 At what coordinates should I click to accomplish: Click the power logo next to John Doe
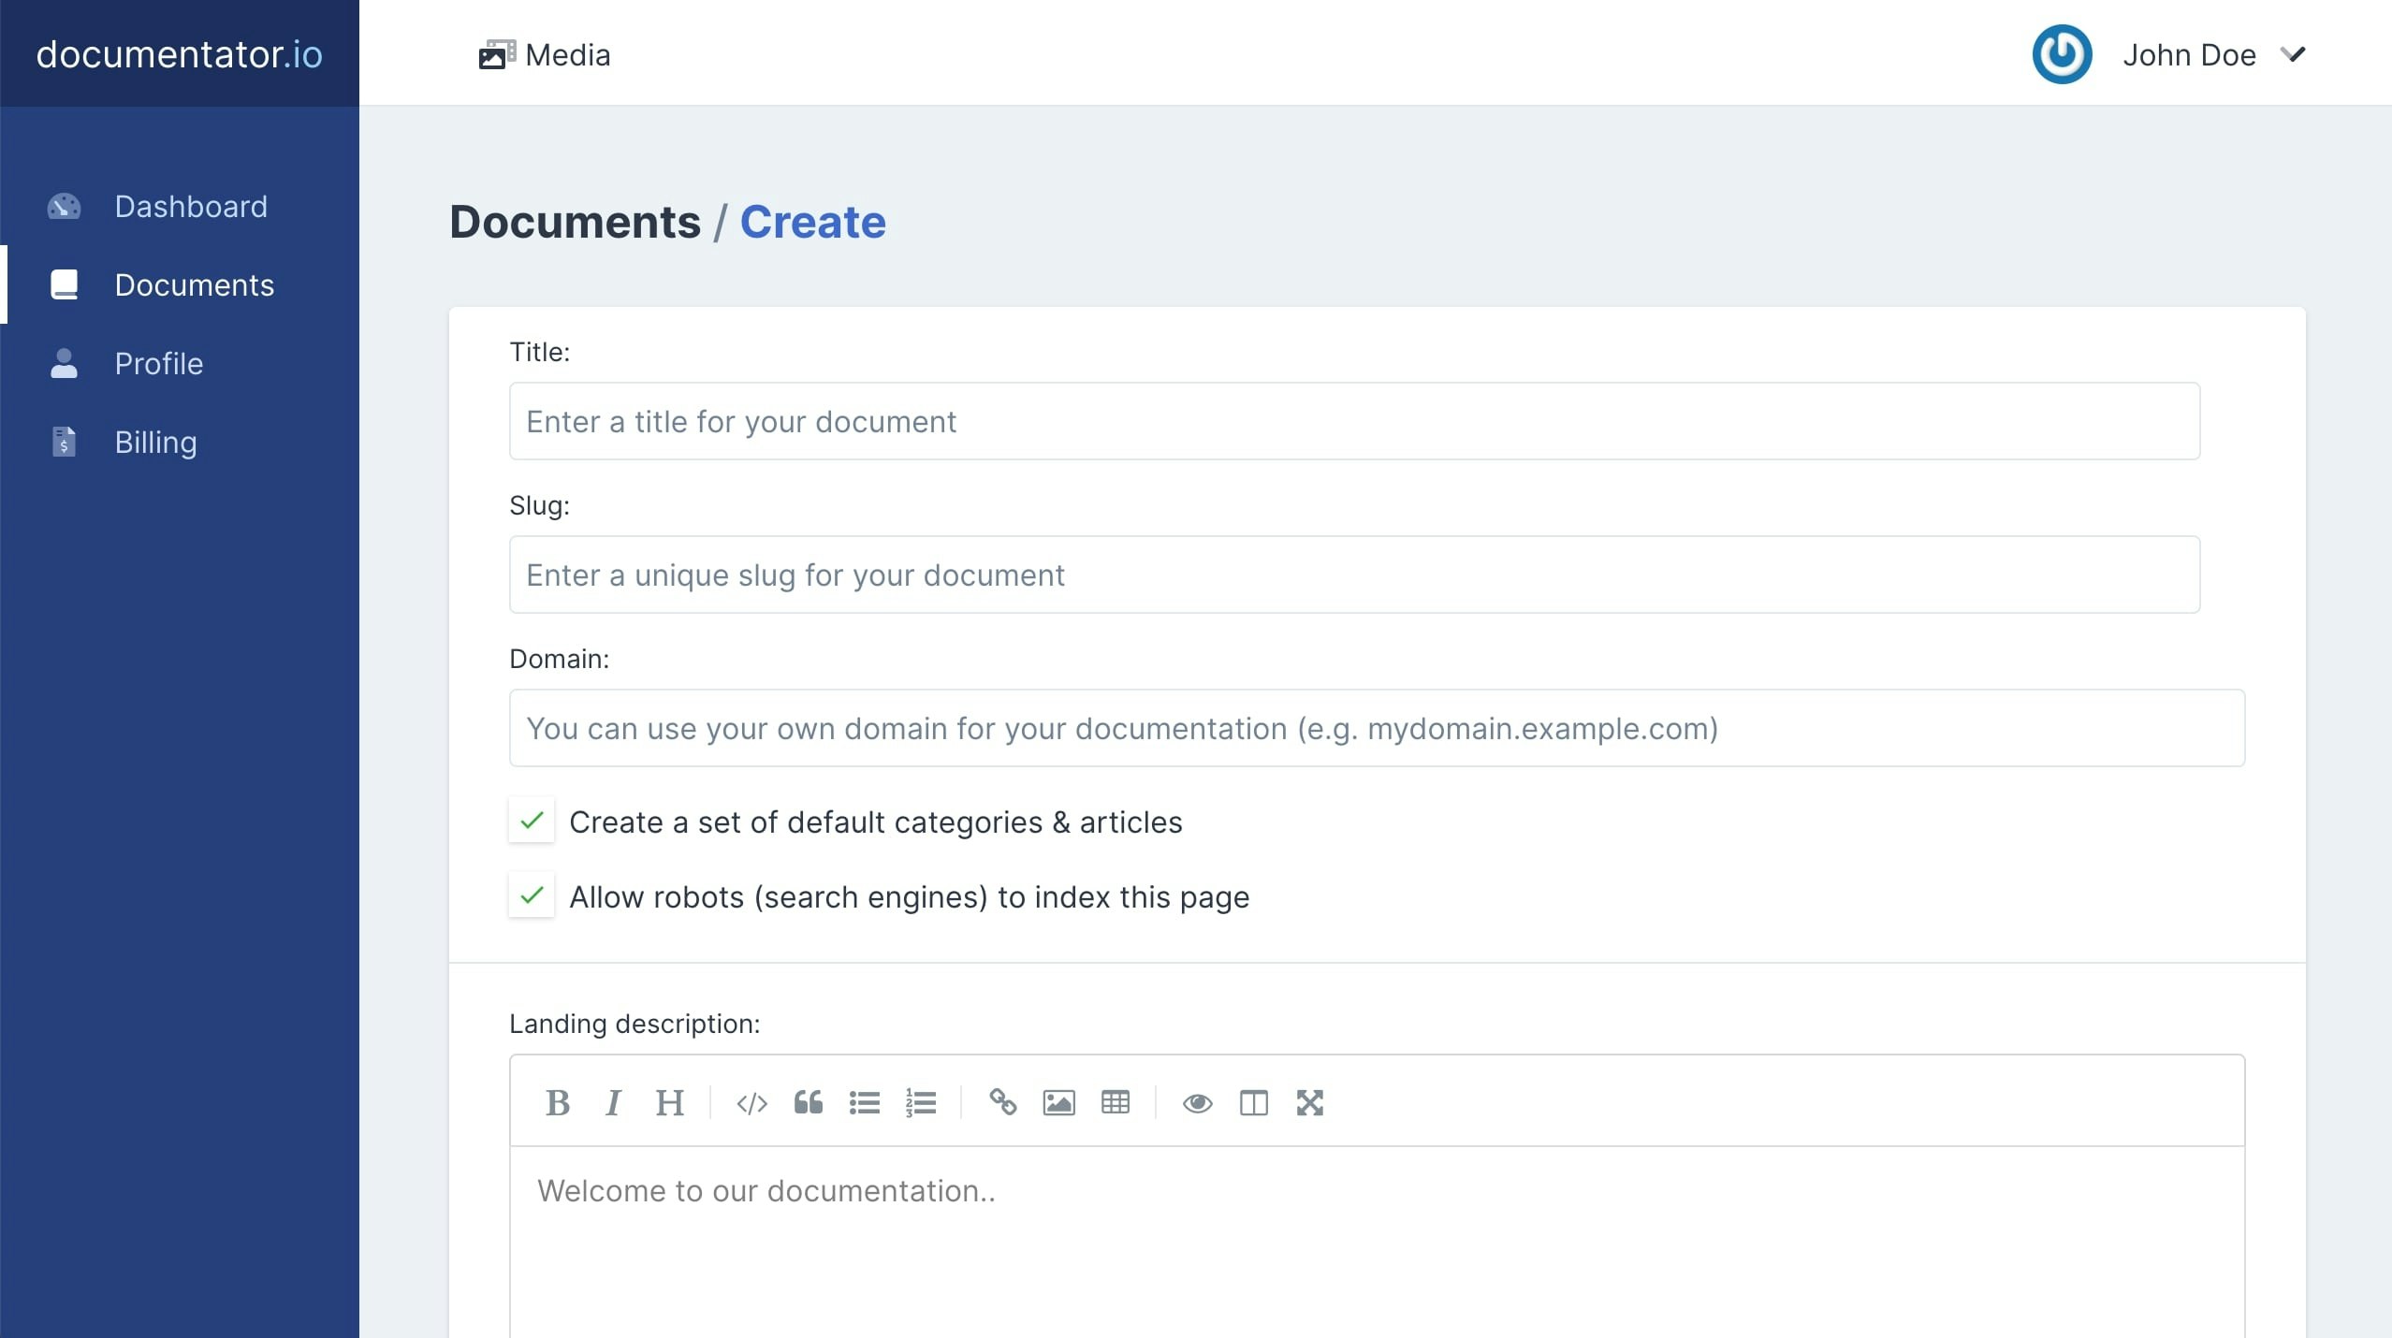[x=2062, y=54]
